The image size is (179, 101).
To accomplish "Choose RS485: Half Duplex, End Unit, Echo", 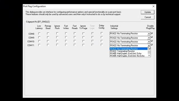I will coord(129,54).
